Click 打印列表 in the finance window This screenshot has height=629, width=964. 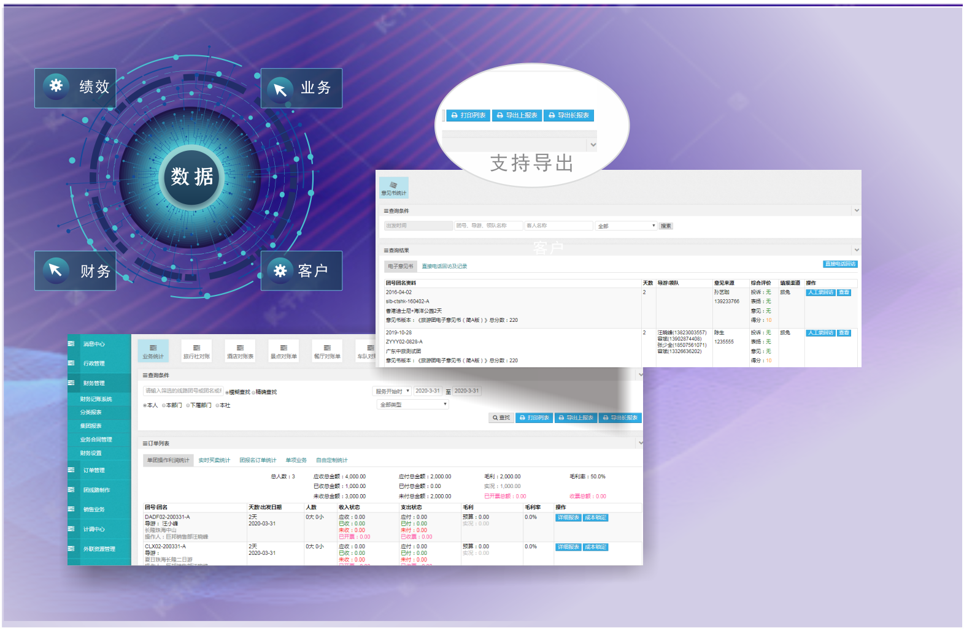[x=534, y=417]
